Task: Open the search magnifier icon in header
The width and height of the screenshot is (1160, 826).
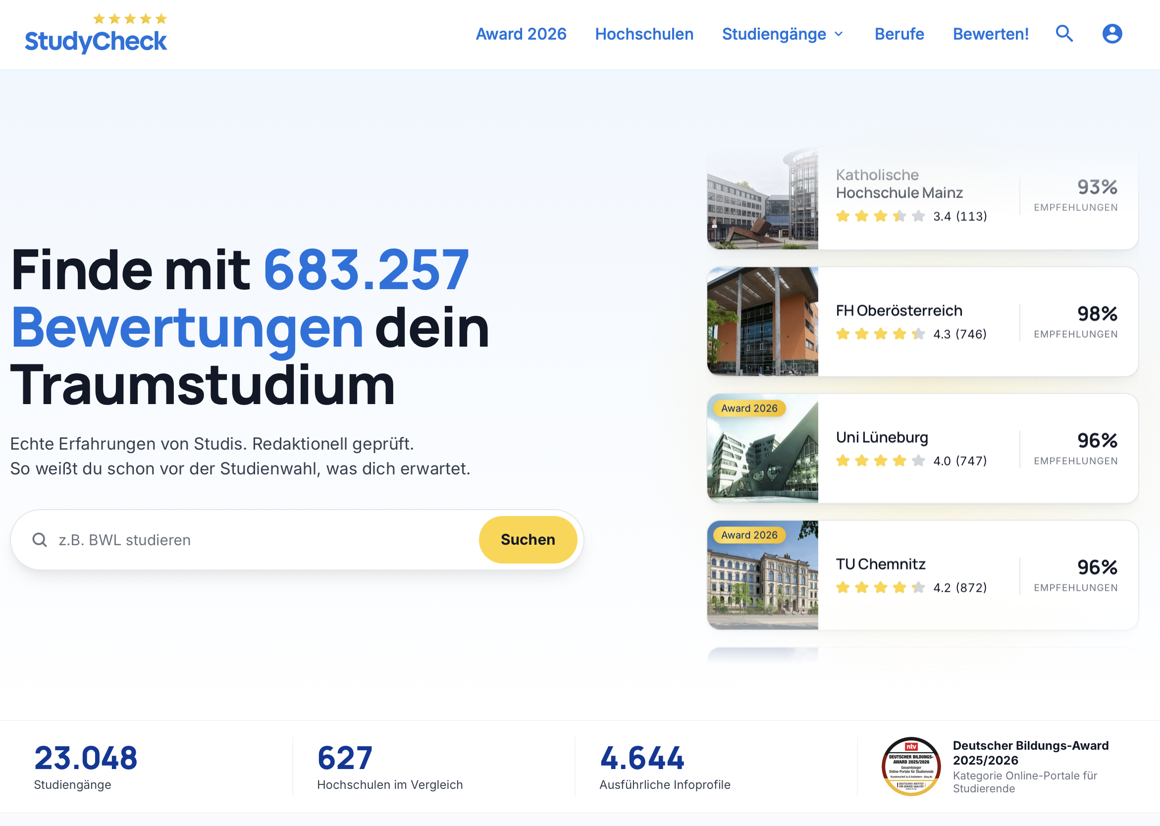Action: [x=1064, y=34]
